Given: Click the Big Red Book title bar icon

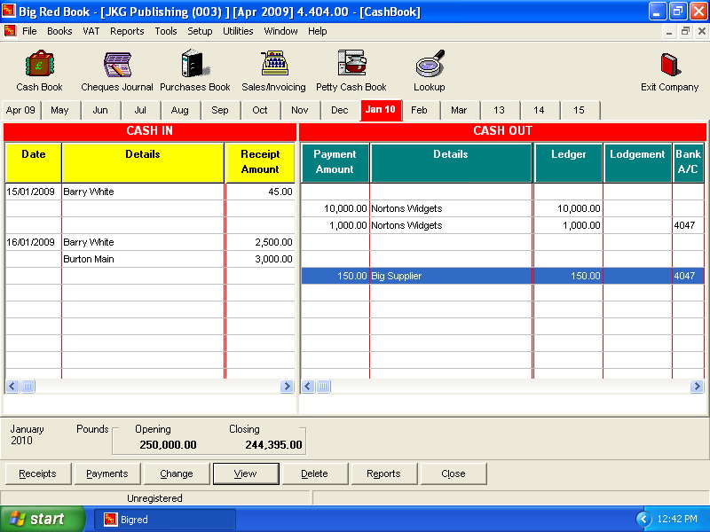Looking at the screenshot, I should click(x=9, y=11).
